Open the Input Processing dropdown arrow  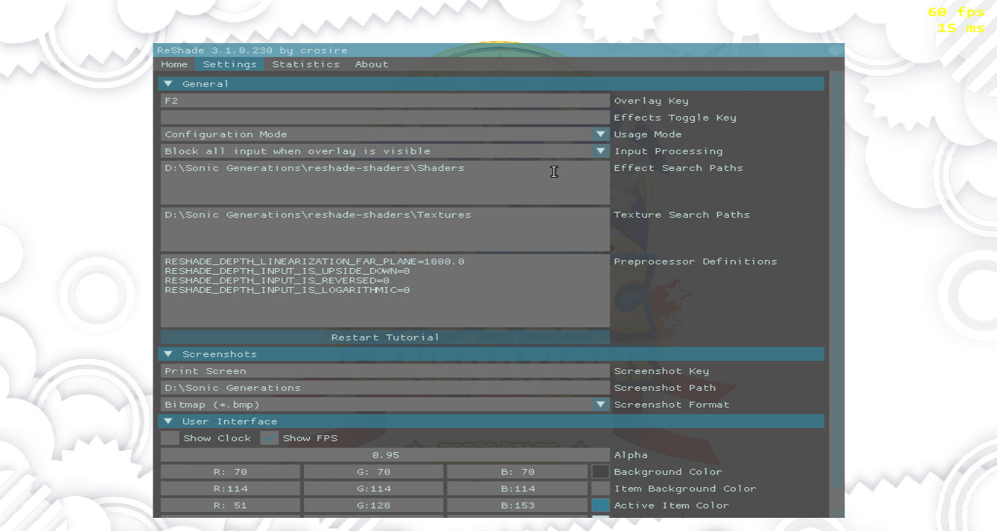[x=600, y=151]
